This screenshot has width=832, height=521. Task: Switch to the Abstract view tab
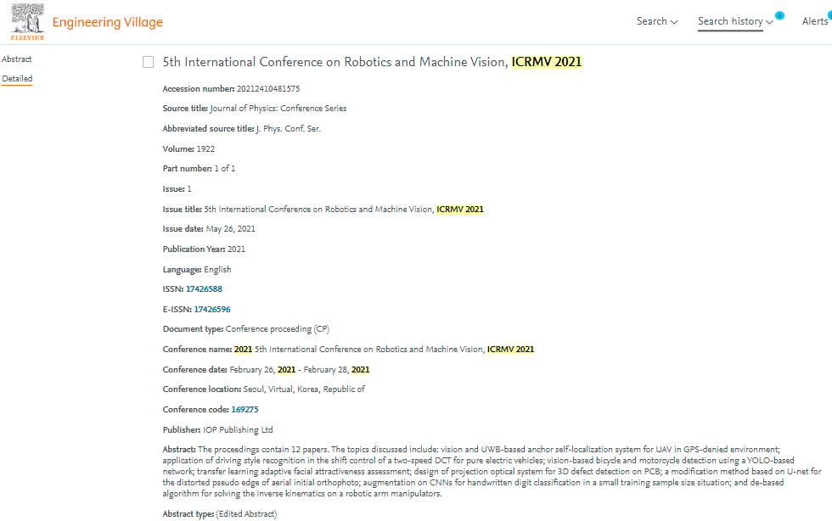(x=16, y=59)
